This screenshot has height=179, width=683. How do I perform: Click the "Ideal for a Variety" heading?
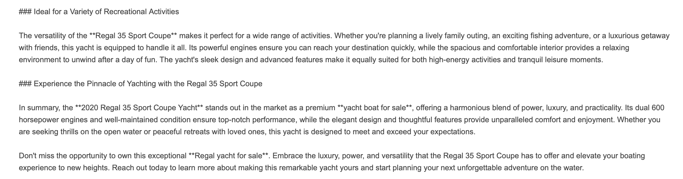tap(99, 12)
